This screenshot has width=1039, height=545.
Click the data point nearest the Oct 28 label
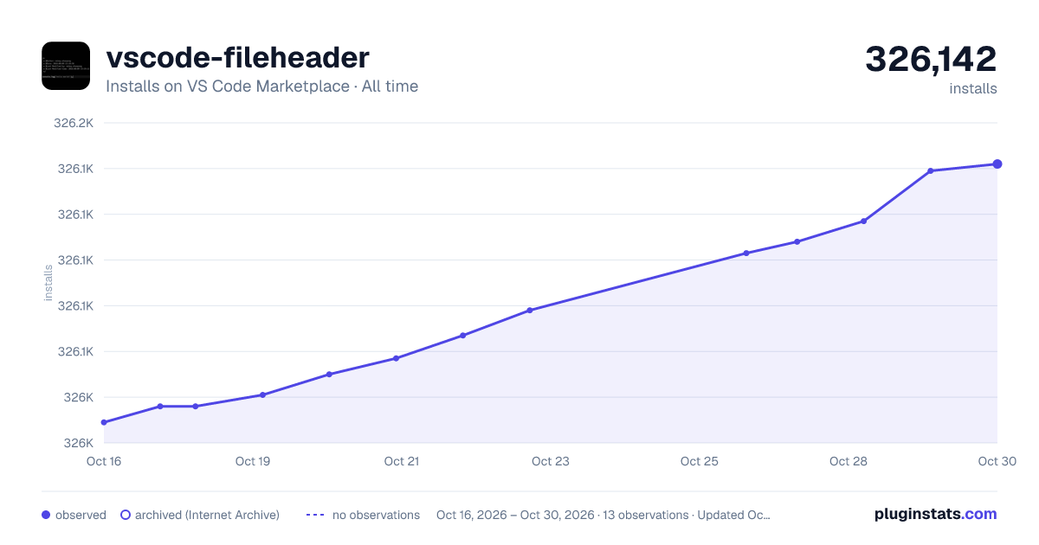click(x=863, y=221)
